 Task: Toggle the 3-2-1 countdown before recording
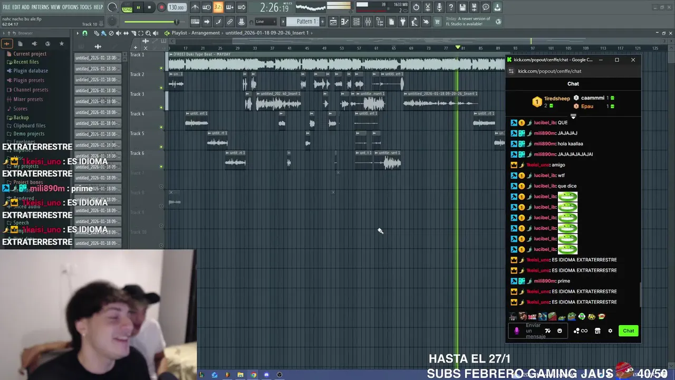(218, 7)
